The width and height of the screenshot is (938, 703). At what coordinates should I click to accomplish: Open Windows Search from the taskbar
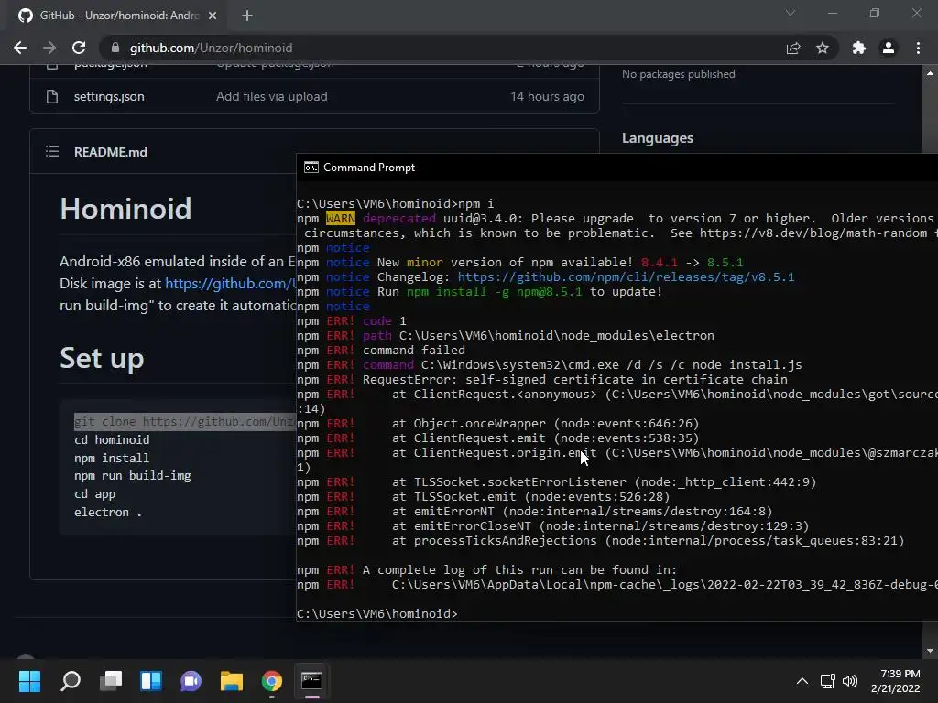[x=71, y=681]
